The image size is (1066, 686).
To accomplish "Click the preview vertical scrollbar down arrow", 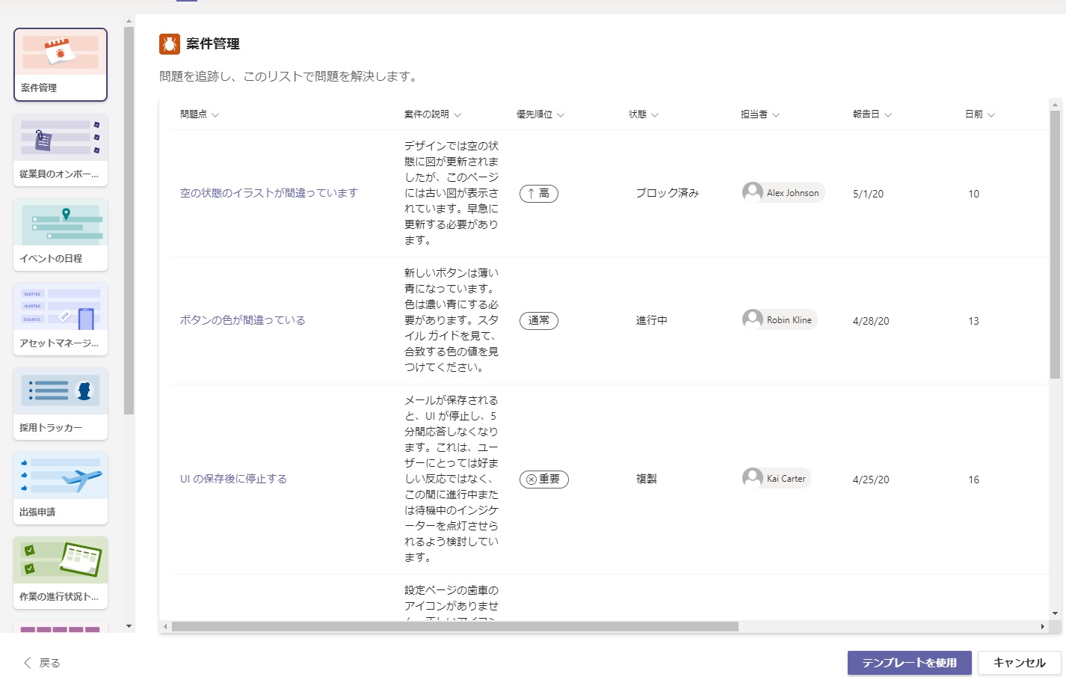I will coord(1055,613).
